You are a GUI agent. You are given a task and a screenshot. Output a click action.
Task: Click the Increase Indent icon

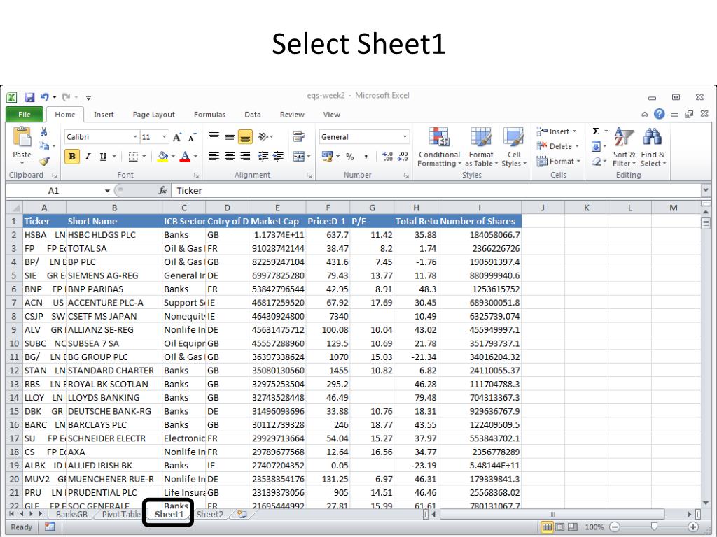(278, 157)
